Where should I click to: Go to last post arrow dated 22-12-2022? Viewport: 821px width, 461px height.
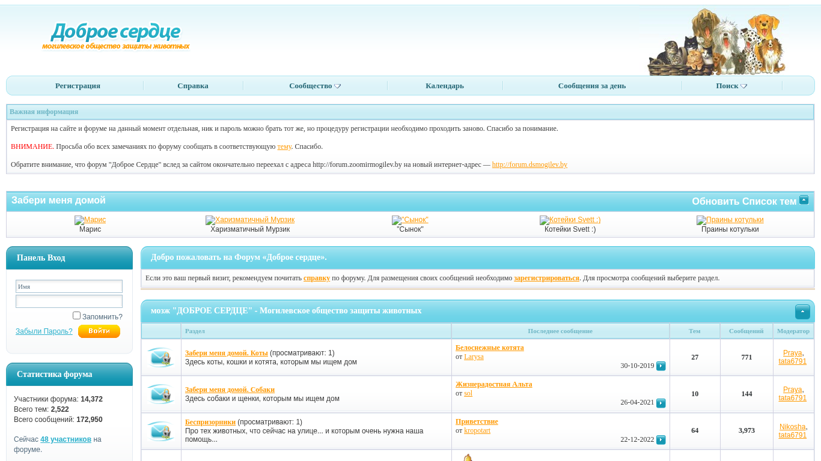tap(661, 440)
